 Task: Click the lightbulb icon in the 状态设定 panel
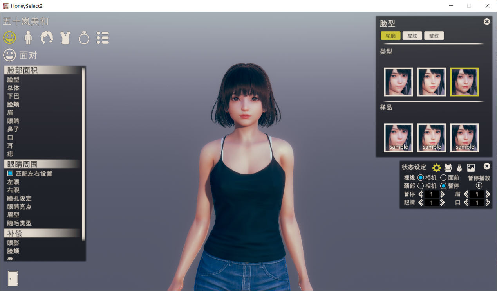click(459, 167)
